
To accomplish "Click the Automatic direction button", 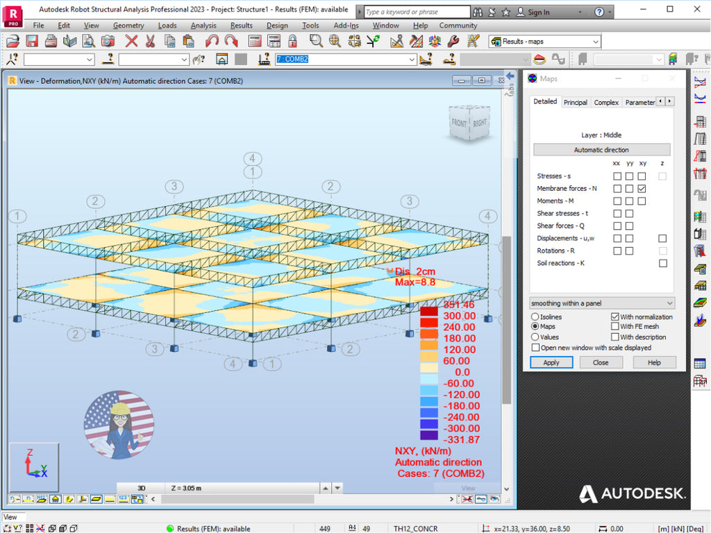I will [601, 149].
